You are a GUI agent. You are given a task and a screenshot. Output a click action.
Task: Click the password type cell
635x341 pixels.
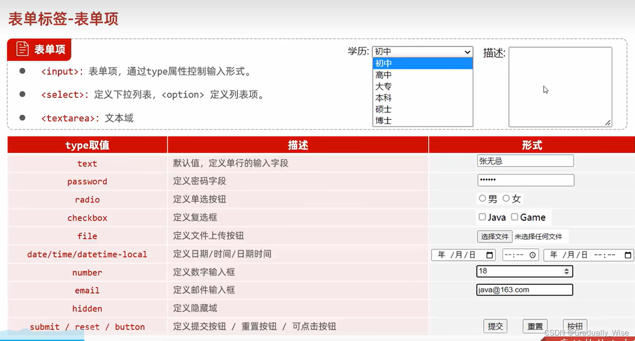(x=87, y=181)
